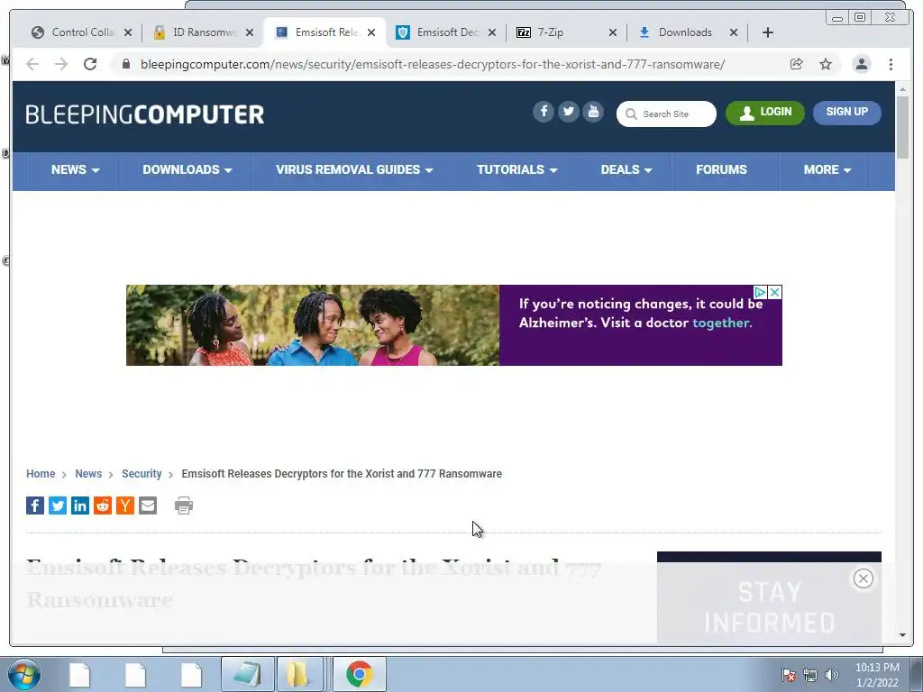Screen dimensions: 923x692
Task: Expand the DEALS dropdown menu
Action: pyautogui.click(x=626, y=169)
